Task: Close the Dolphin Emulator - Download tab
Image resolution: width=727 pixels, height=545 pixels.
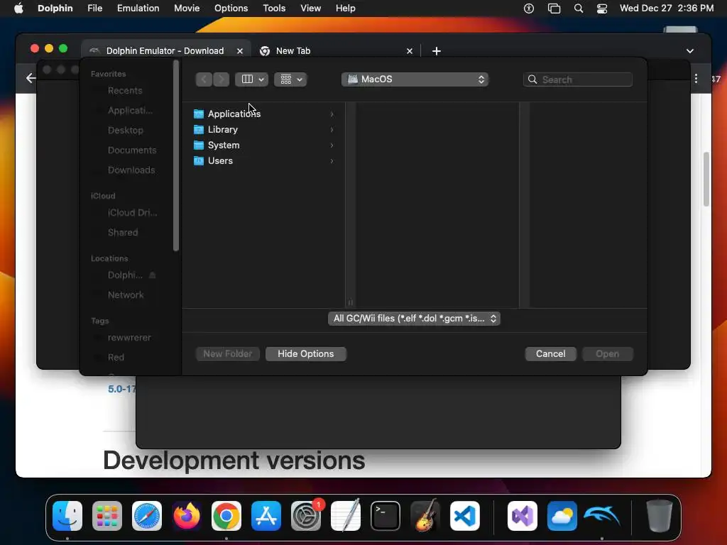Action: (x=240, y=51)
